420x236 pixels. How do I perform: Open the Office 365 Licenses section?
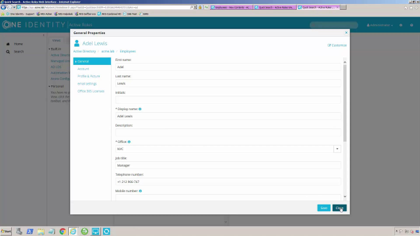(x=91, y=91)
